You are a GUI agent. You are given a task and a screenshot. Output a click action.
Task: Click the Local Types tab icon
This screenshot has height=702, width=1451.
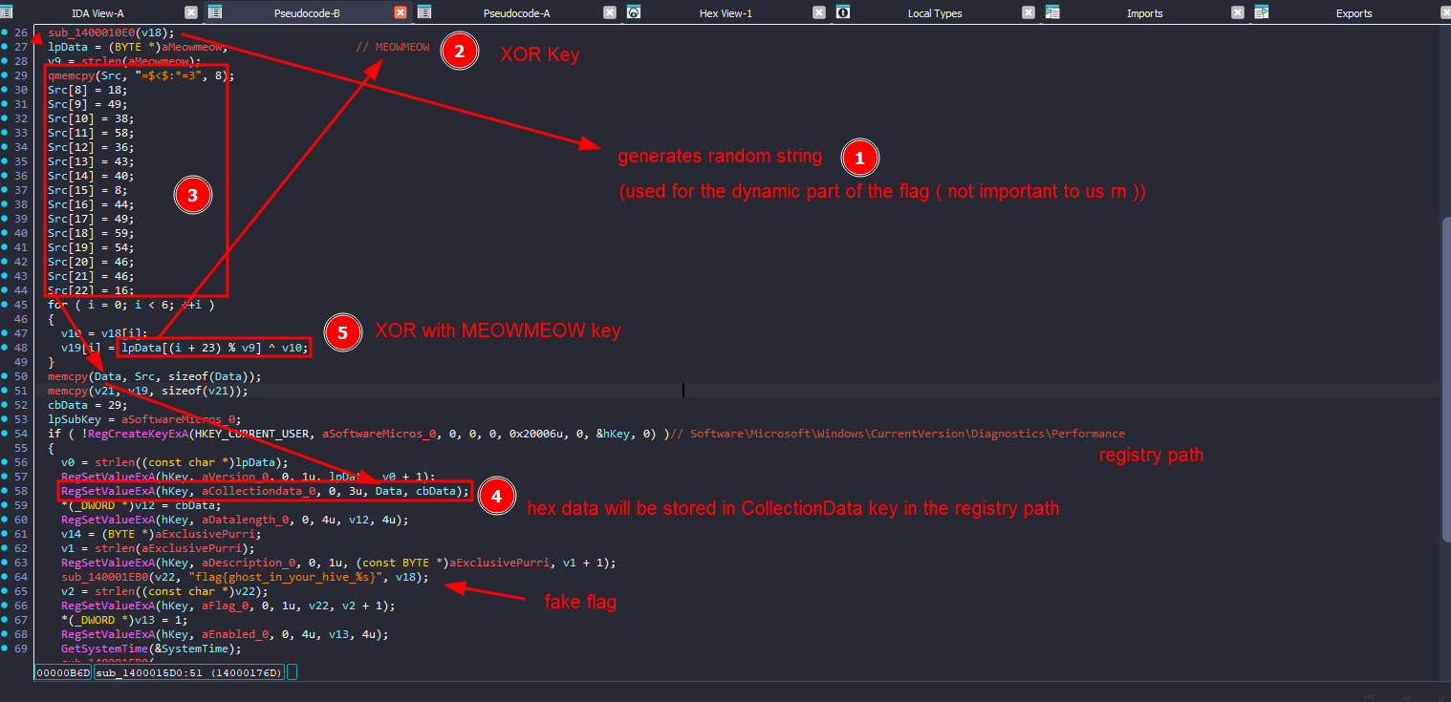(x=843, y=12)
